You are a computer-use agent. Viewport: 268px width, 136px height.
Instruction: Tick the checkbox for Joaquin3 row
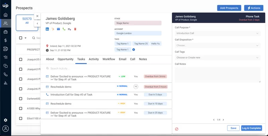click(21, 69)
